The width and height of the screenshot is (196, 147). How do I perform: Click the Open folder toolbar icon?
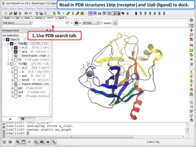[x=11, y=13]
